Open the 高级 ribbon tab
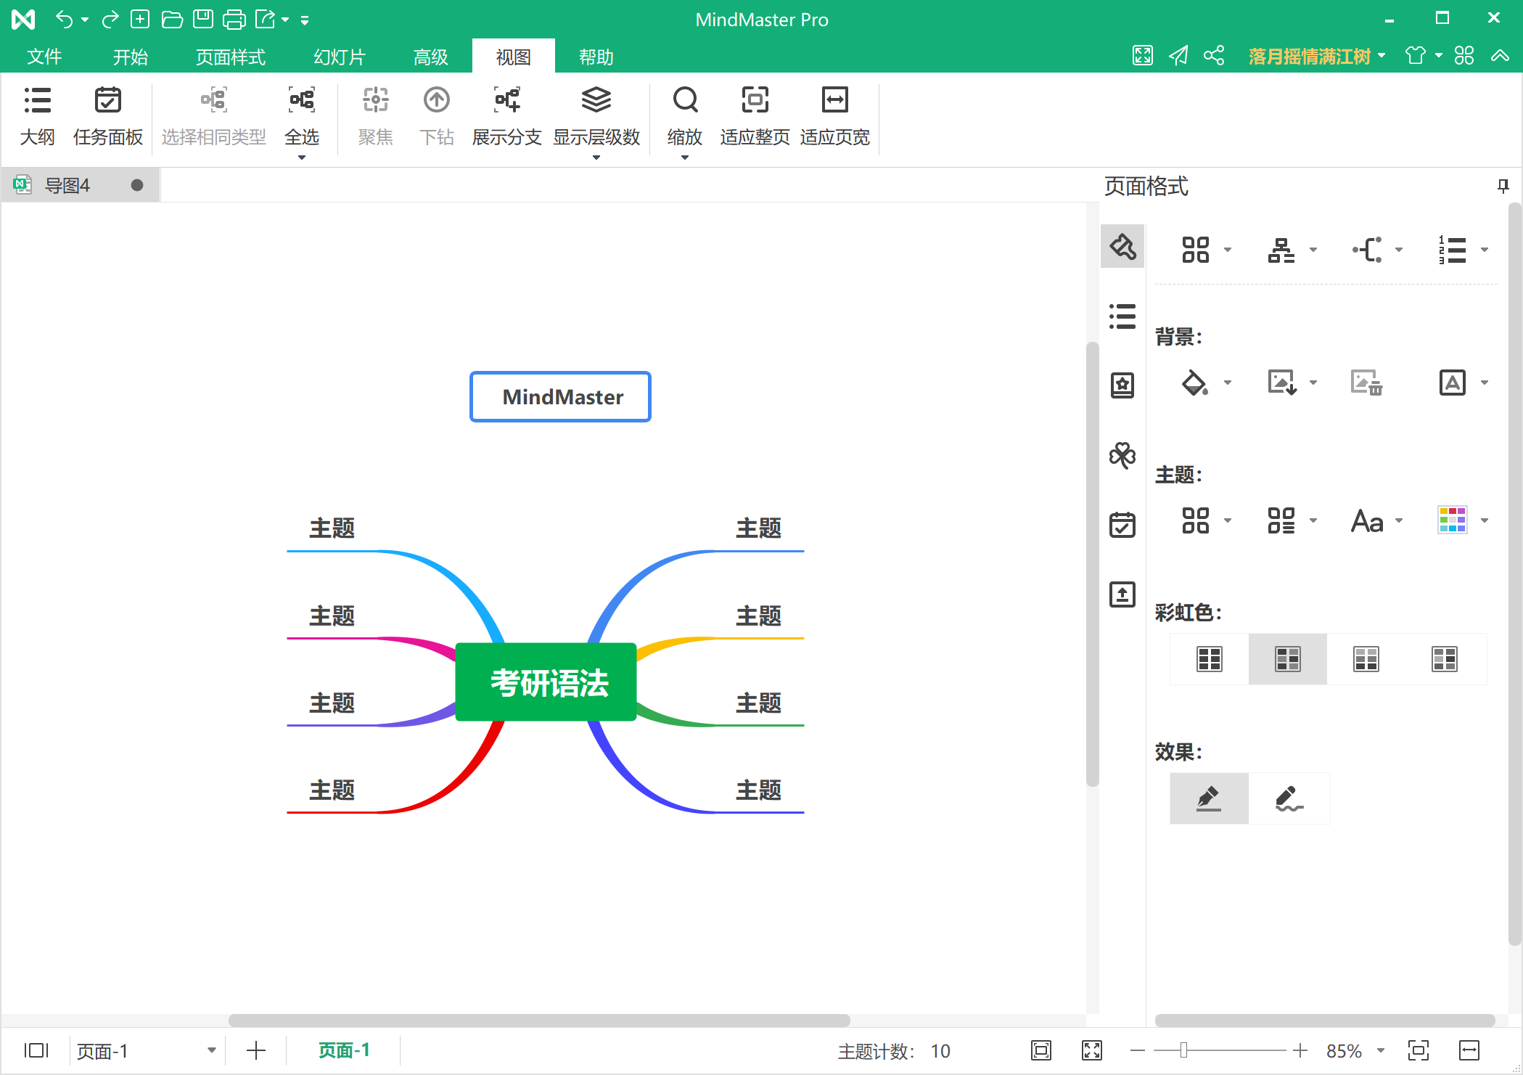Image resolution: width=1523 pixels, height=1075 pixels. point(430,57)
